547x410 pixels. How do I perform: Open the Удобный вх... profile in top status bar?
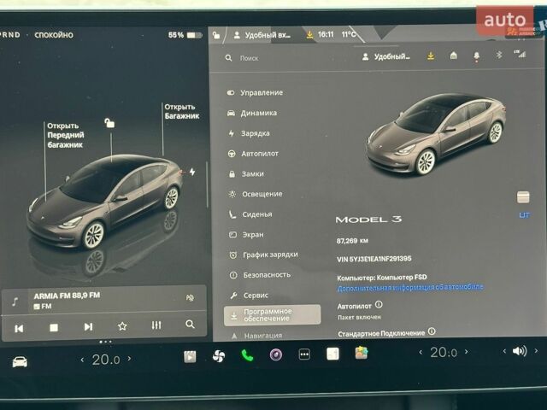262,35
